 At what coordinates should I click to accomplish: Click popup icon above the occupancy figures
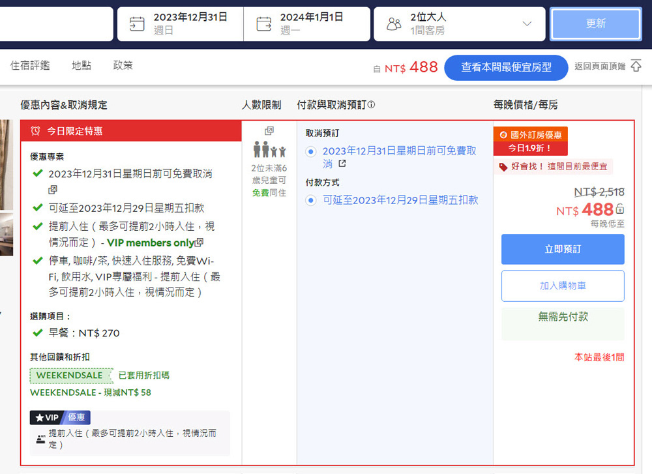pyautogui.click(x=269, y=131)
